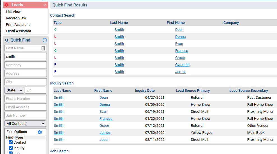Image resolution: width=277 pixels, height=154 pixels.
Task: Open James's inquiry from 07/30/2020
Action: (105, 133)
